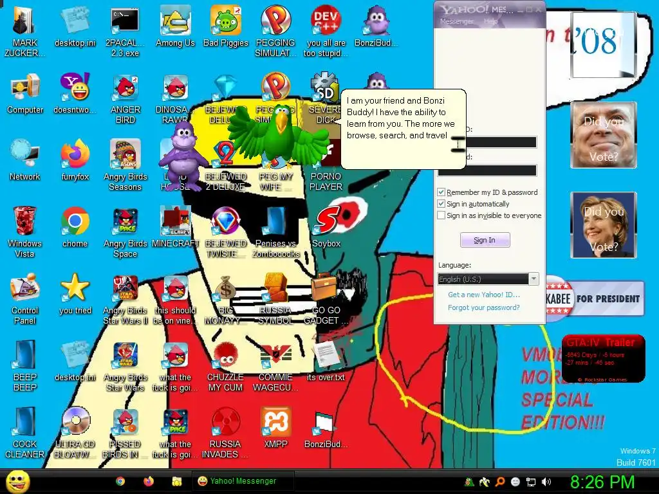Open the Bad Piggies desktop icon
The width and height of the screenshot is (659, 494).
click(226, 26)
